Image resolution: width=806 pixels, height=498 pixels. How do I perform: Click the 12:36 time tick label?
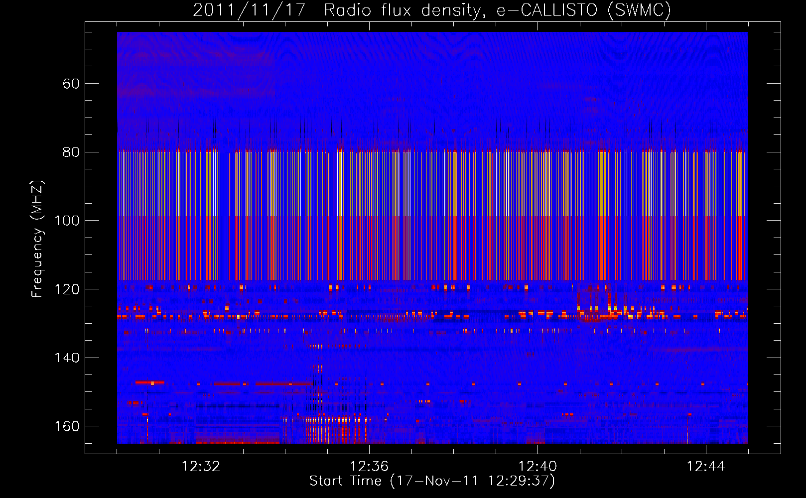point(369,467)
